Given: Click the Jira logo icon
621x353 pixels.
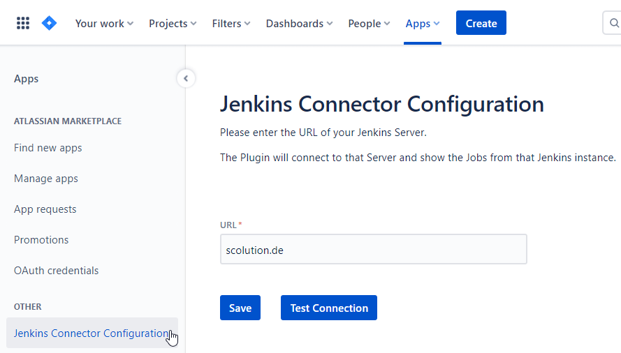Looking at the screenshot, I should pyautogui.click(x=49, y=23).
